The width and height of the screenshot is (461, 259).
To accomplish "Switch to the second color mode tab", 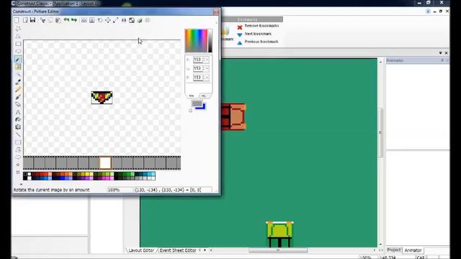I will (x=204, y=96).
